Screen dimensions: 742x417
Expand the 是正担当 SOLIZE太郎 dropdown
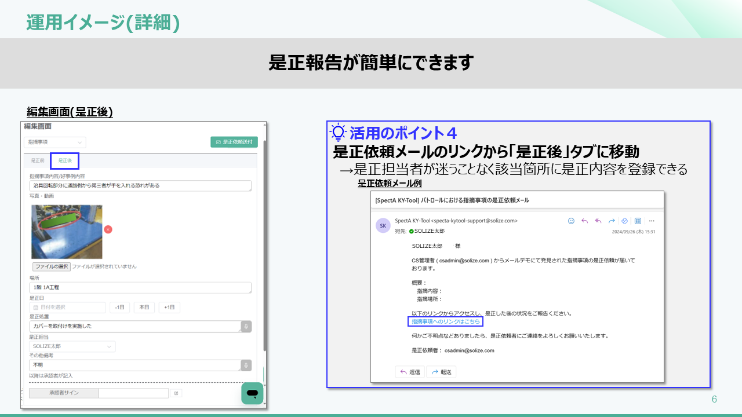(x=72, y=346)
